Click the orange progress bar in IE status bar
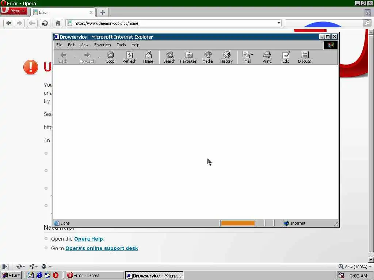Viewport: 374px width, 280px height. pos(237,223)
